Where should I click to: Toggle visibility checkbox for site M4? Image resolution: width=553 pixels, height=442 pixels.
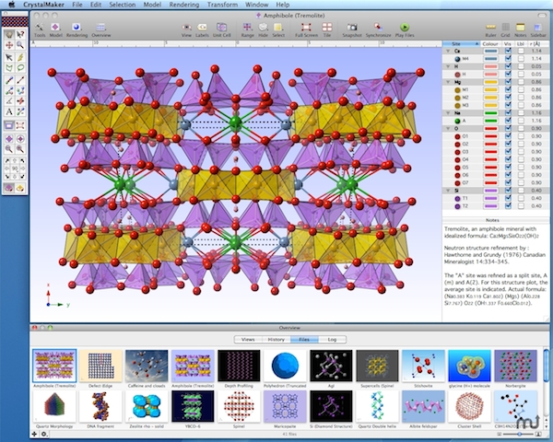506,59
